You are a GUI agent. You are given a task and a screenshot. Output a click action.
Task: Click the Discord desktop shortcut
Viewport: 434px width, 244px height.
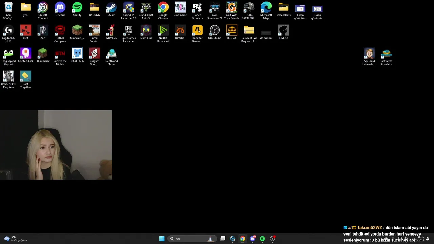tap(60, 9)
